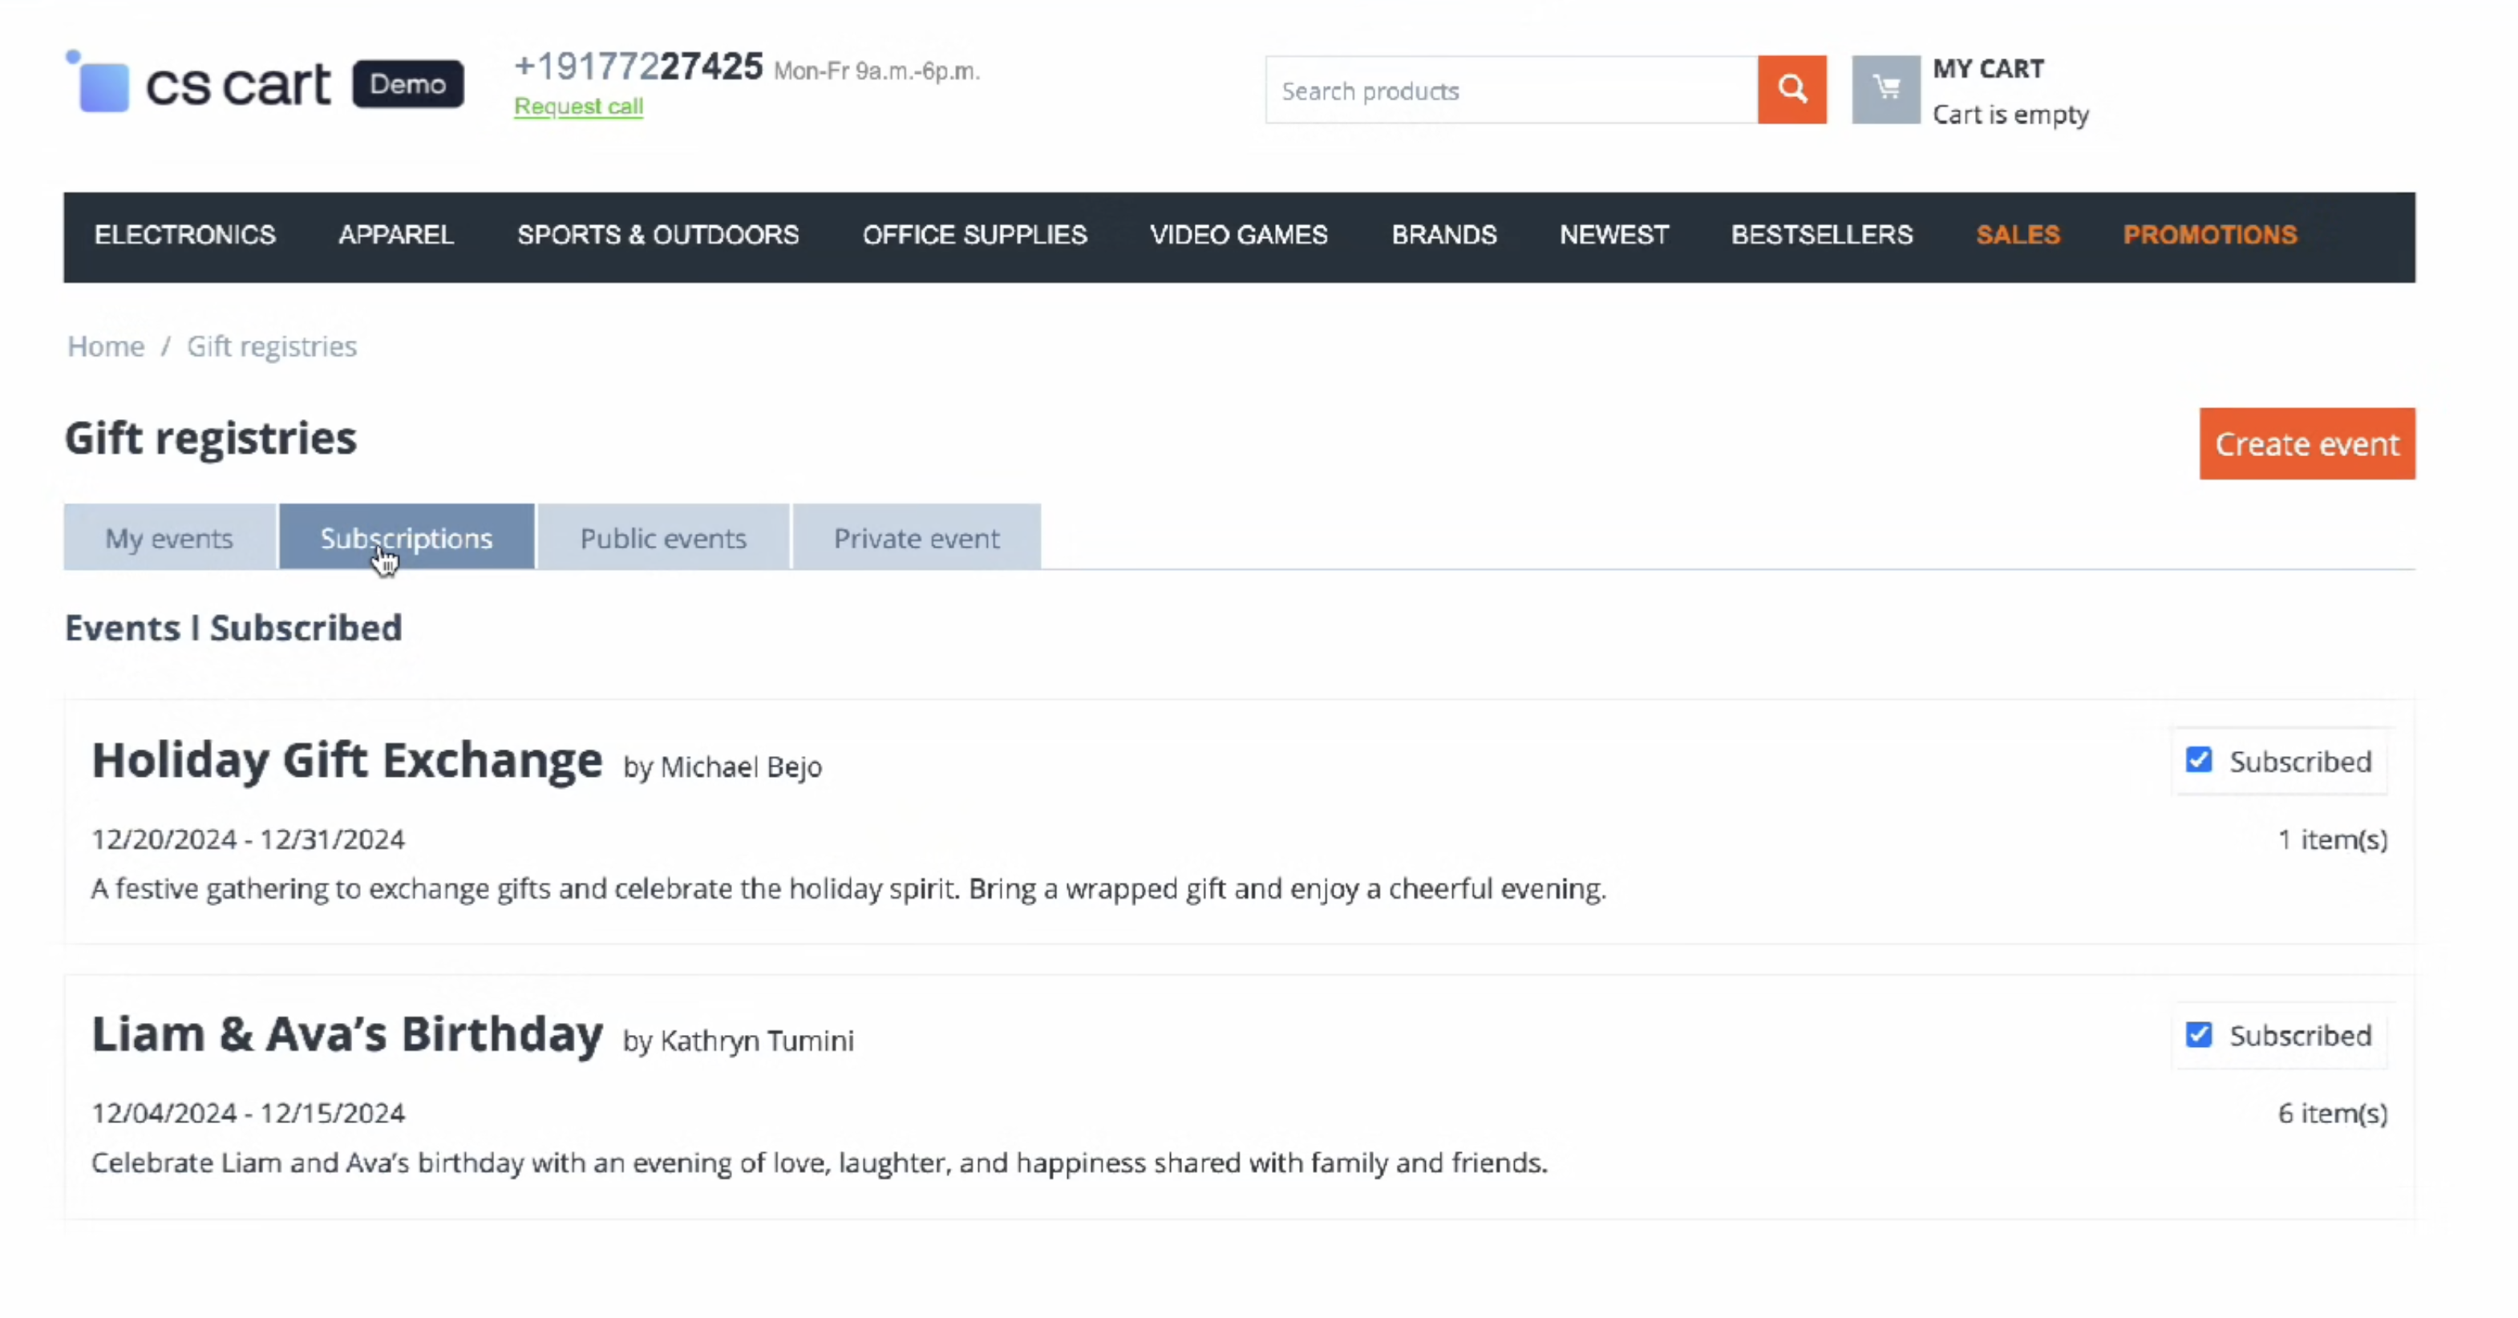The image size is (2518, 1318).
Task: Click the orange search magnifier button
Action: (x=1791, y=89)
